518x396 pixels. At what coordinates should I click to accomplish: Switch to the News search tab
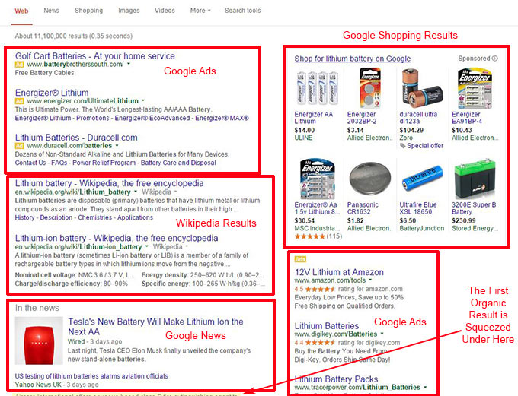pyautogui.click(x=51, y=11)
